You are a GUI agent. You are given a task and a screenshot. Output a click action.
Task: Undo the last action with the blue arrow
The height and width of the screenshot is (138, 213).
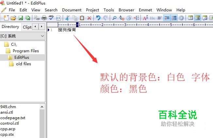click(98, 18)
